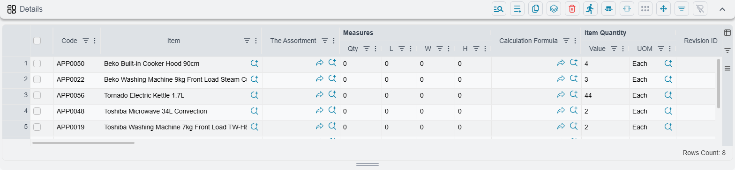Click the Assortment go-to arrow in row 1
The height and width of the screenshot is (170, 735).
click(x=320, y=63)
